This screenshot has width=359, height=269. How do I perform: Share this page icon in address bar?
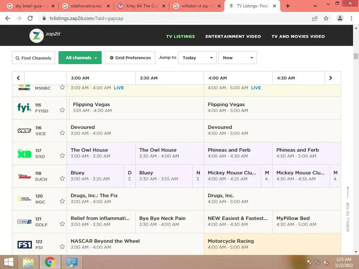tap(315, 18)
